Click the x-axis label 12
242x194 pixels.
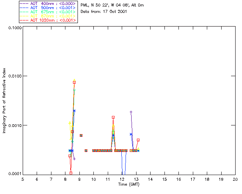(122, 179)
